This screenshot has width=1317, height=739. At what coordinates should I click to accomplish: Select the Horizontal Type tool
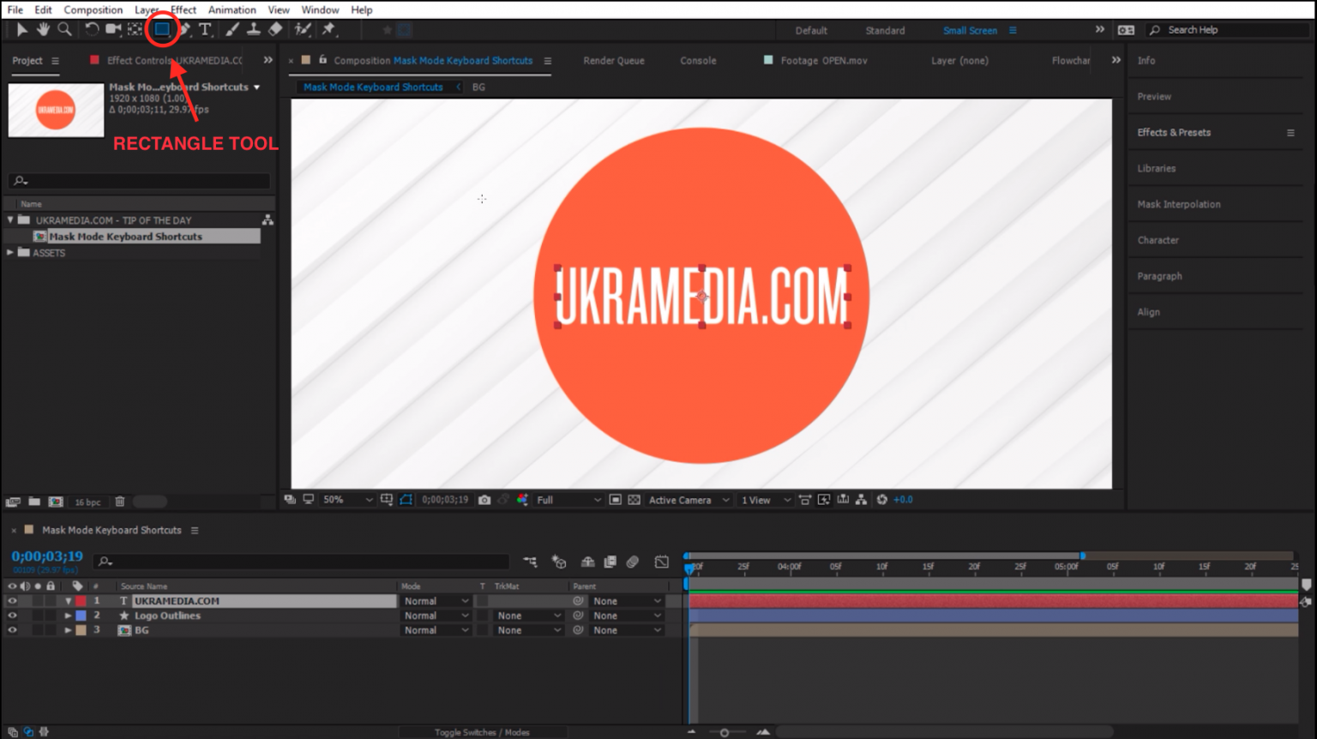pos(206,29)
